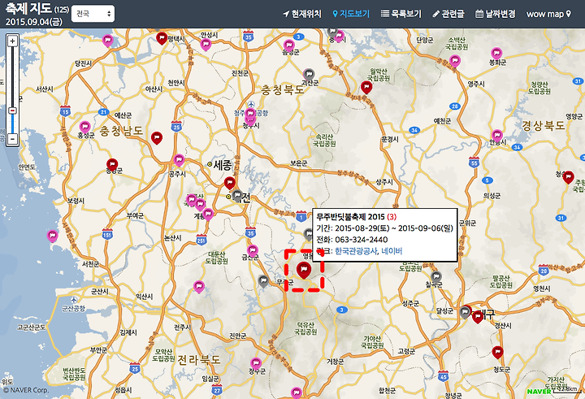Select the pink marker at 안성시
585x399 pixels.
click(x=206, y=46)
